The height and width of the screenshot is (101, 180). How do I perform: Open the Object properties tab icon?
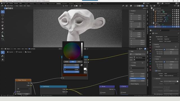pos(150,51)
